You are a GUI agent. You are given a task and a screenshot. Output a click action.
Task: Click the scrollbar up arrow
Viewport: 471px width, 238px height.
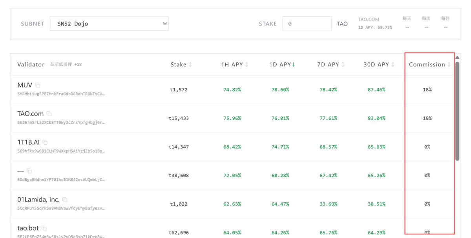pyautogui.click(x=457, y=58)
